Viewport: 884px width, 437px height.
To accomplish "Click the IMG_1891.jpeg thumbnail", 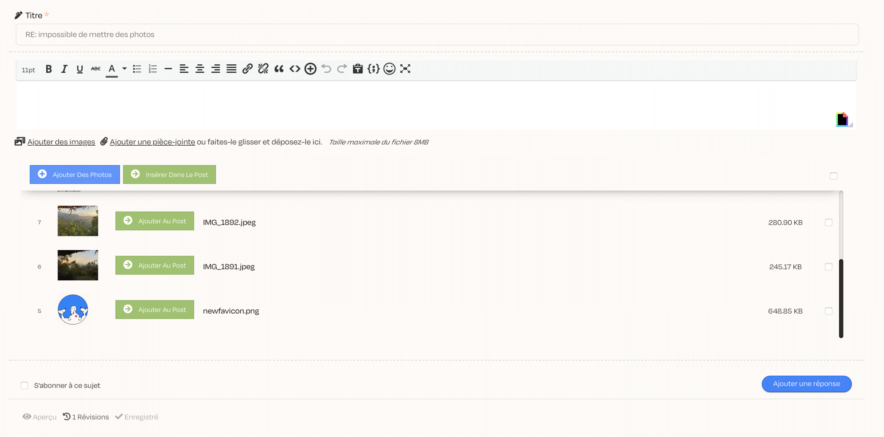I will [78, 265].
